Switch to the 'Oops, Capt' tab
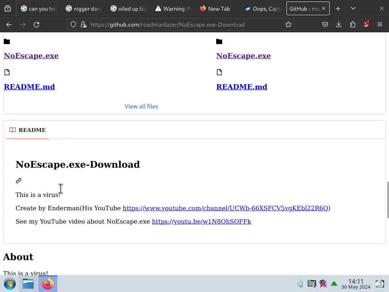 coord(263,9)
